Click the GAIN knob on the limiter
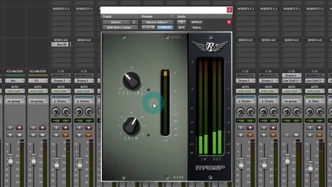This screenshot has height=187, width=332. point(131,126)
